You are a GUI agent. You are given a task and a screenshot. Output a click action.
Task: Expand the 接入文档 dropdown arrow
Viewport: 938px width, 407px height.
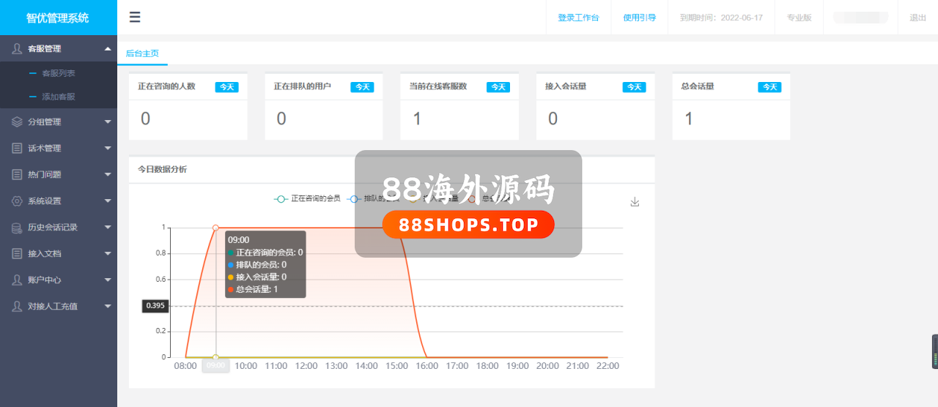(x=108, y=253)
